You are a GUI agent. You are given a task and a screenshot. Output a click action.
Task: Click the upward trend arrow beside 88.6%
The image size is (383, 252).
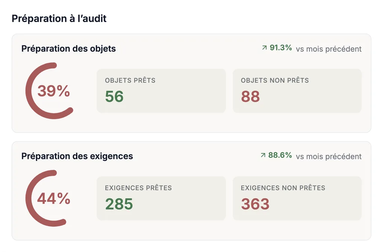tap(263, 155)
